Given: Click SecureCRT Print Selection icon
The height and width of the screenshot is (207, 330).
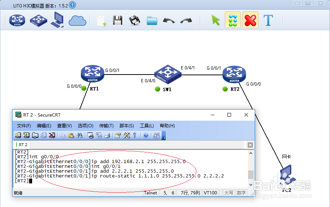Looking at the screenshot, I should 99,135.
